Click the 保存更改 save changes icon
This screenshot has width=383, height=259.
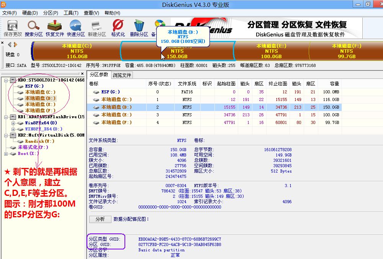(12, 26)
